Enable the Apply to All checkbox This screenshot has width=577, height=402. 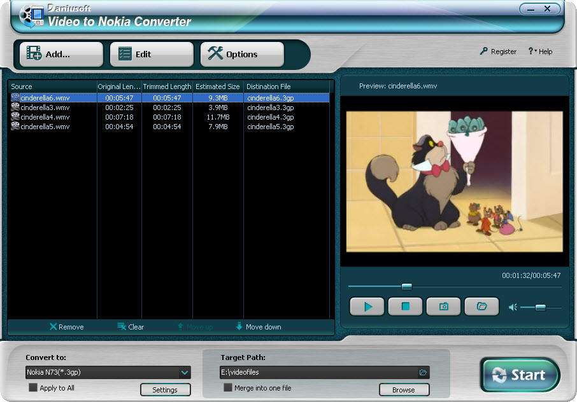[x=33, y=387]
